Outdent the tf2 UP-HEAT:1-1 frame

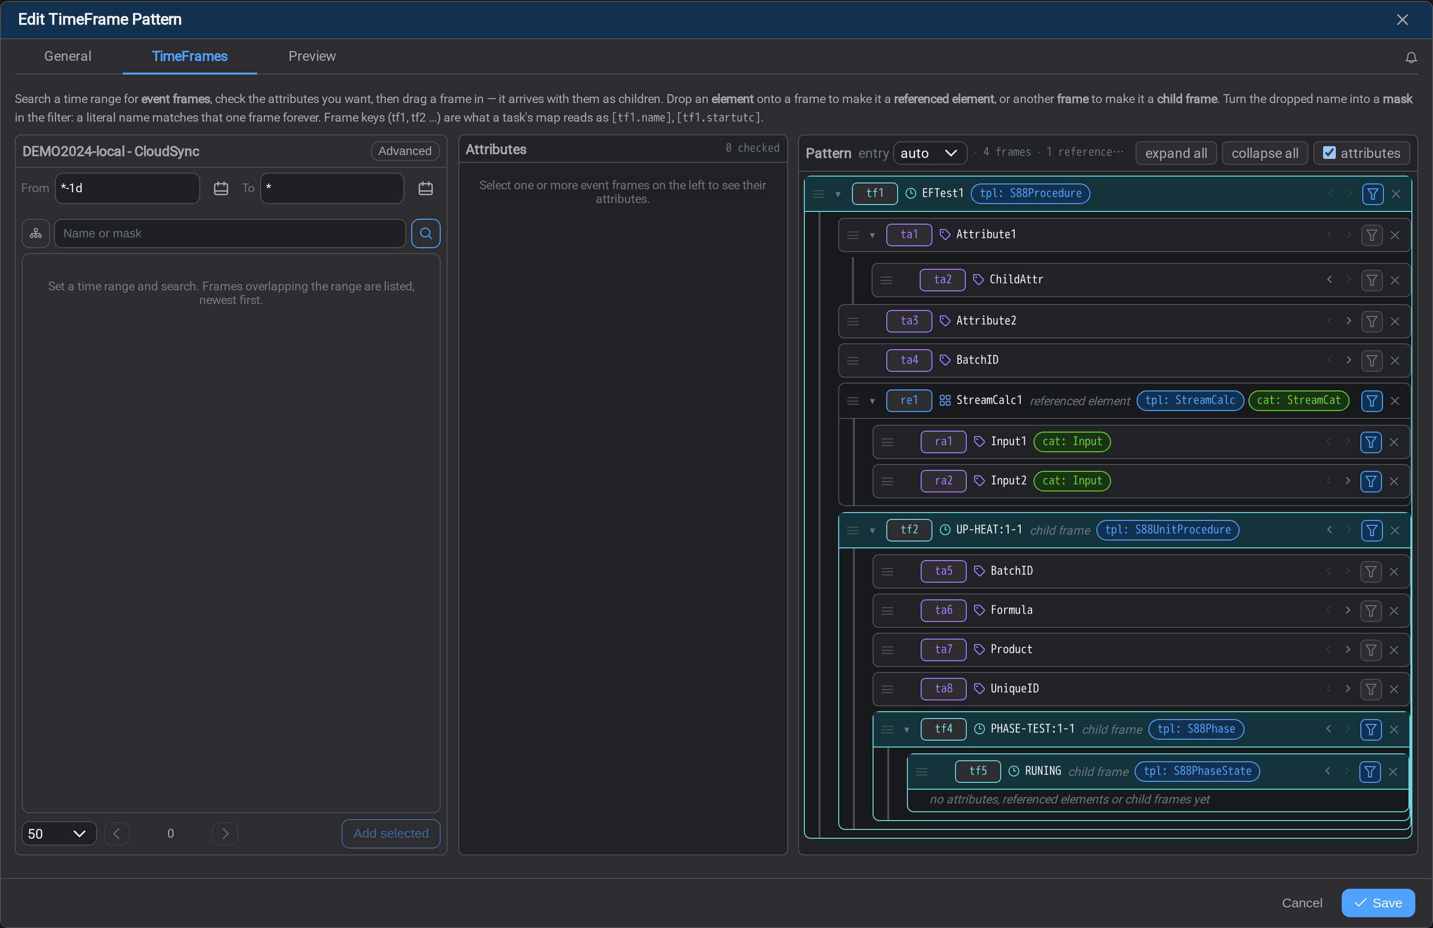point(1329,530)
